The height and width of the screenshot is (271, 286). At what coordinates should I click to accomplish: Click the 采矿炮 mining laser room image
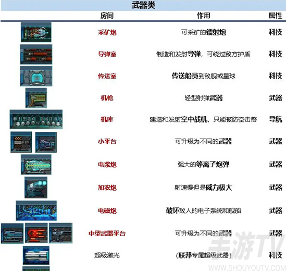(36, 32)
